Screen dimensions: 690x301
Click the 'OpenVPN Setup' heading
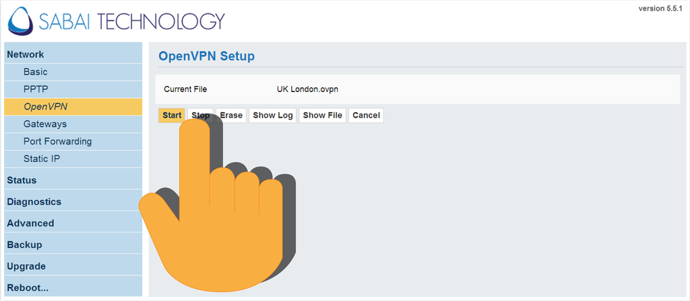(206, 56)
